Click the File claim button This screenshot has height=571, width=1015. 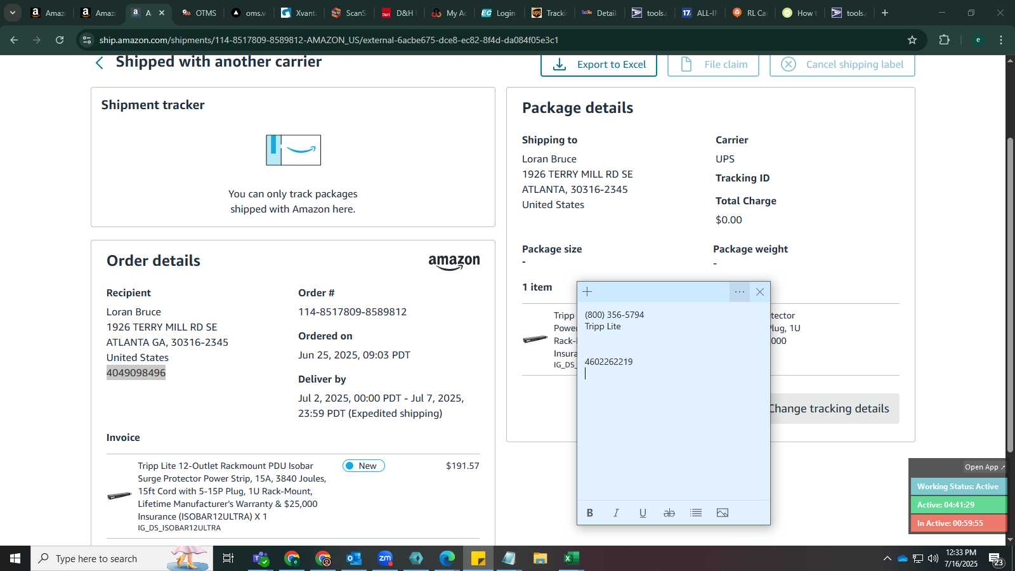713,65
